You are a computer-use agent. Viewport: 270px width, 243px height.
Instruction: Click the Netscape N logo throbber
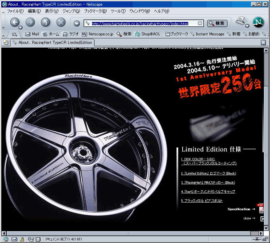click(258, 22)
